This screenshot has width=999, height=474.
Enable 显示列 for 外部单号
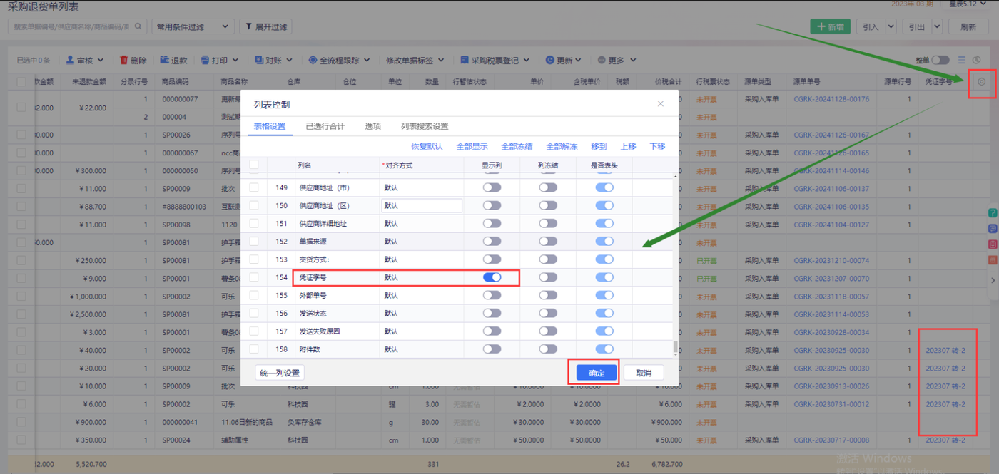492,295
